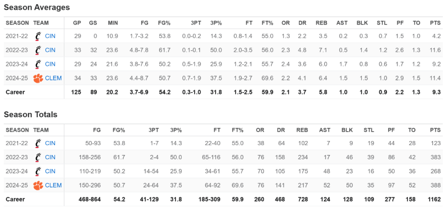Click PTS column header in Season Averages
447x208 pixels.
point(435,22)
